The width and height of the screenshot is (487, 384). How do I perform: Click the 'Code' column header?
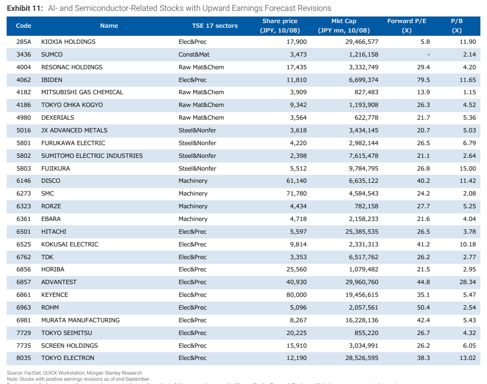pos(24,26)
